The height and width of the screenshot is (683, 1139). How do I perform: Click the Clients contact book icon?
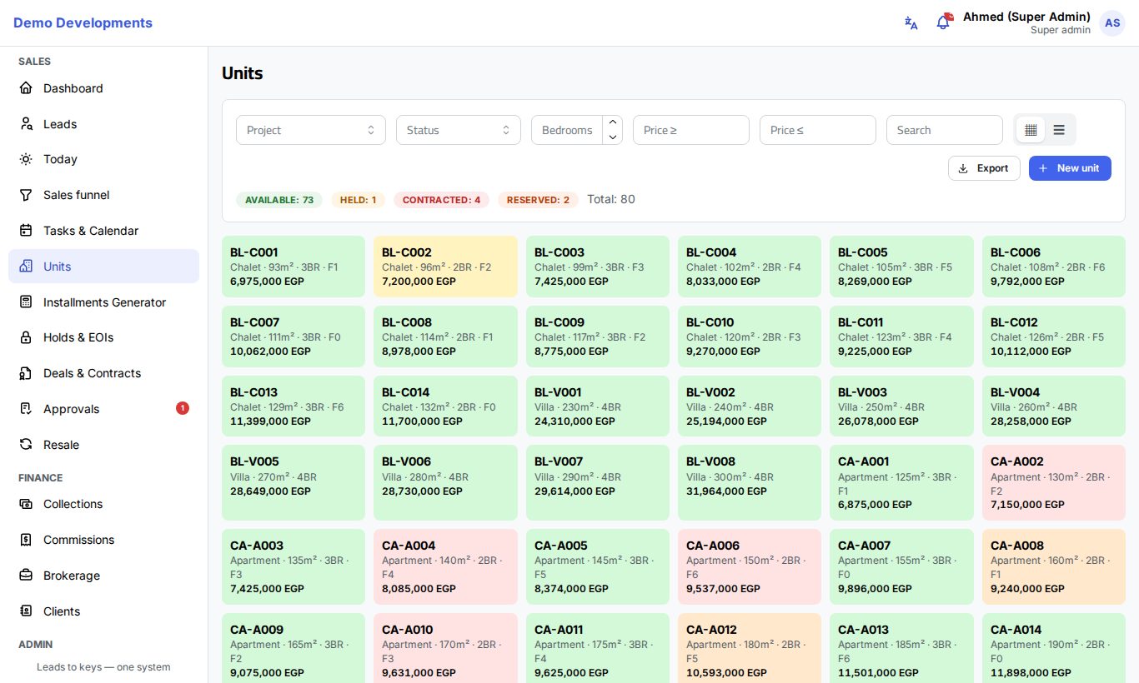(26, 611)
